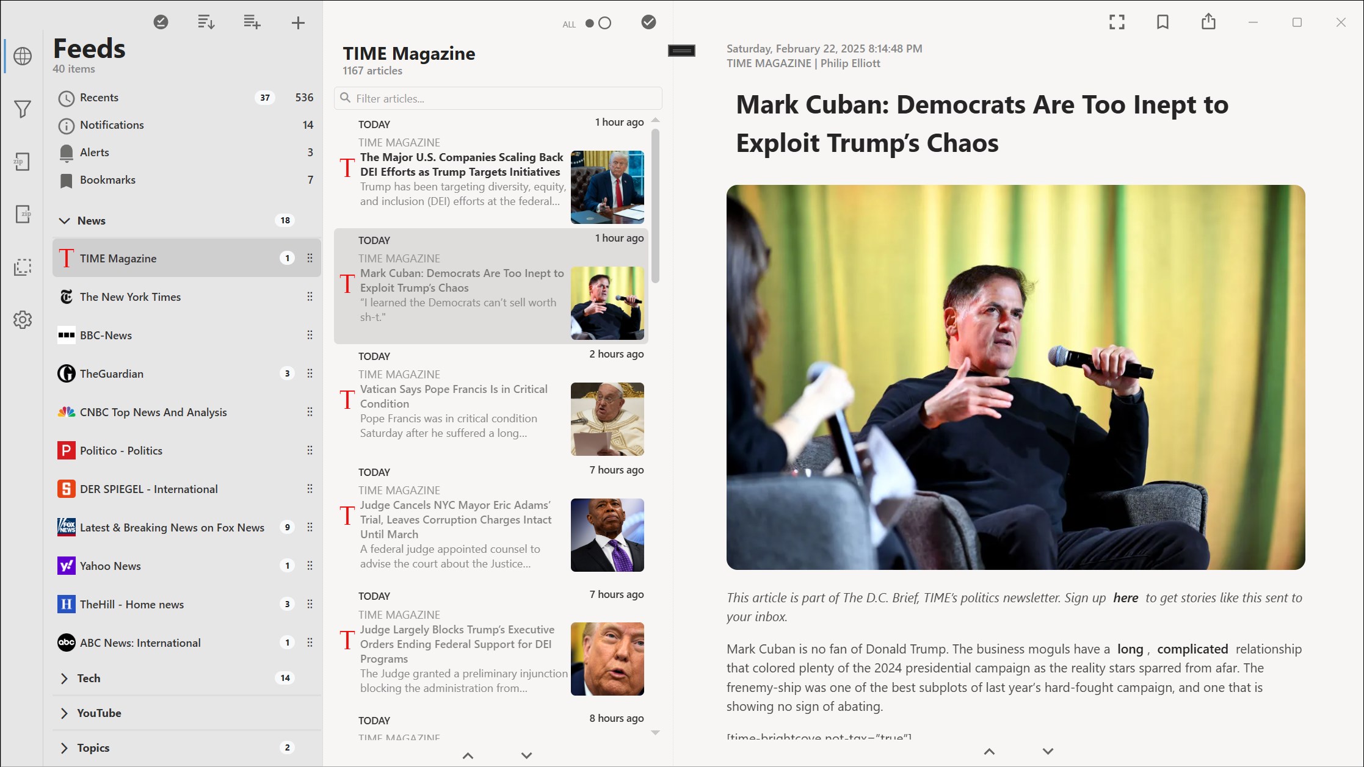The height and width of the screenshot is (767, 1364).
Task: Collapse the News folder
Action: pos(64,221)
